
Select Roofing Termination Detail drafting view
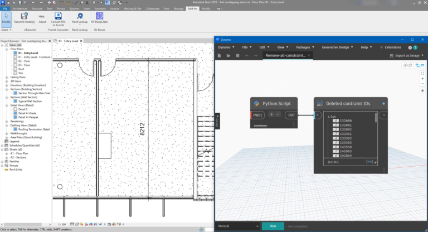click(34, 129)
